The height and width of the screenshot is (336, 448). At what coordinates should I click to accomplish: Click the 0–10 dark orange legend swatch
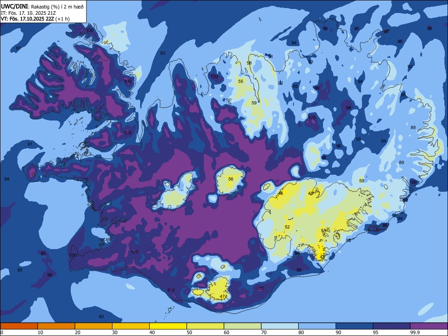click(x=19, y=326)
